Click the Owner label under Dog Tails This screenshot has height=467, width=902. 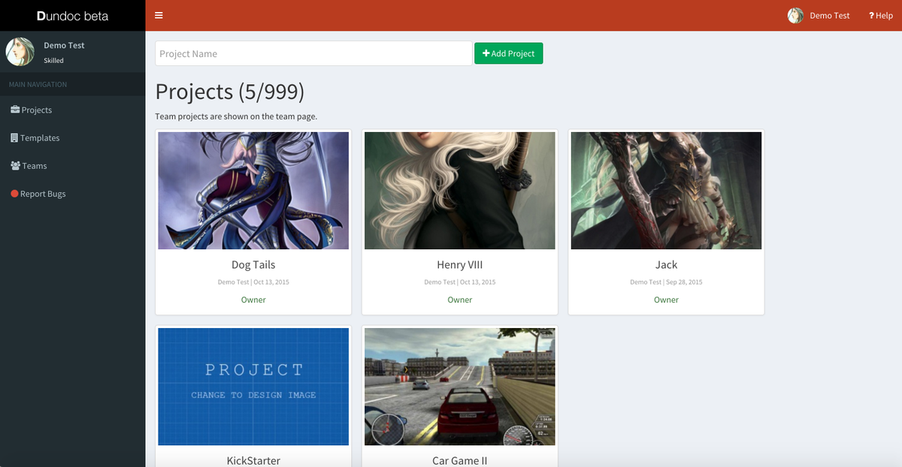point(253,300)
